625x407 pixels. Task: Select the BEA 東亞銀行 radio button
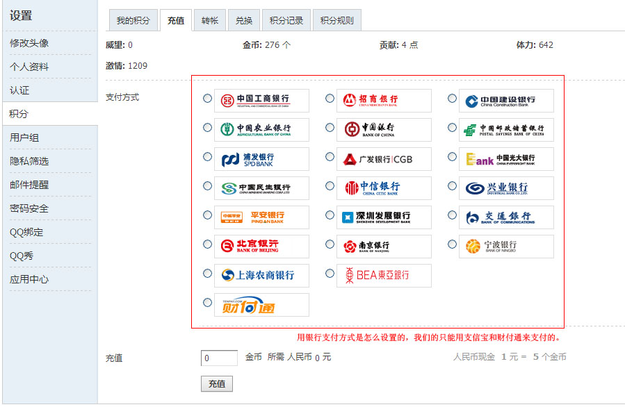(330, 273)
